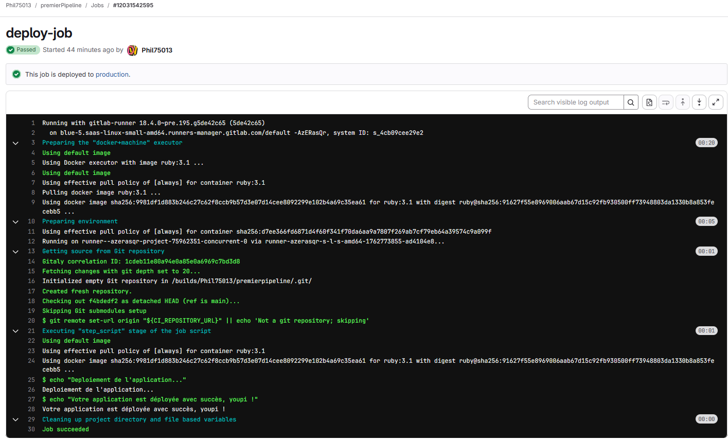Click the Passed status badge

(x=23, y=50)
